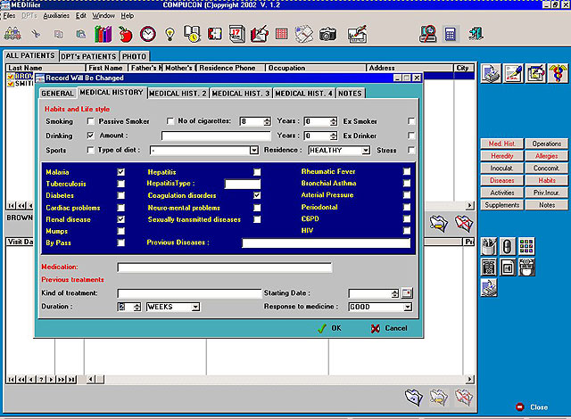Viewport: 571px width, 419px height.
Task: Open the Auxiliaries menu
Action: 56,16
